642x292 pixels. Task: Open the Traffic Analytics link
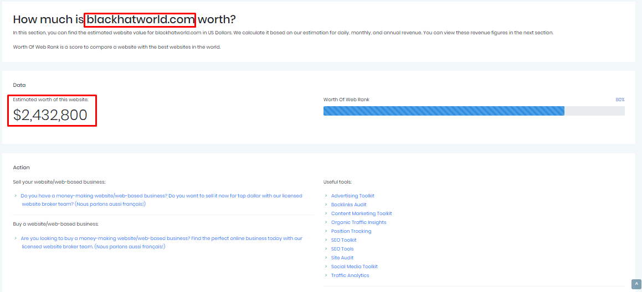pos(350,275)
